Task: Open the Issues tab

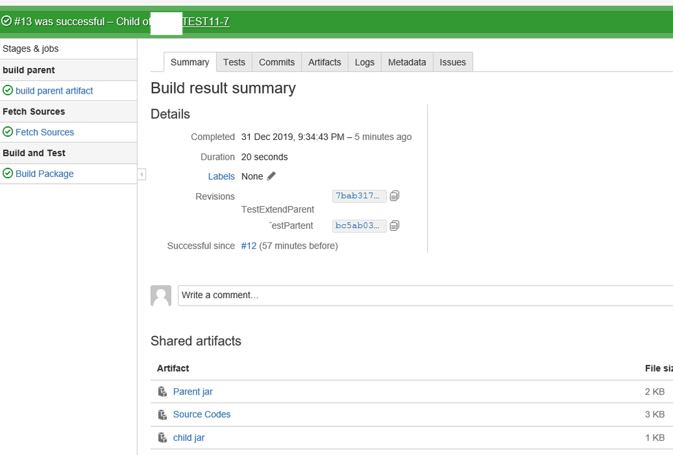Action: tap(453, 62)
